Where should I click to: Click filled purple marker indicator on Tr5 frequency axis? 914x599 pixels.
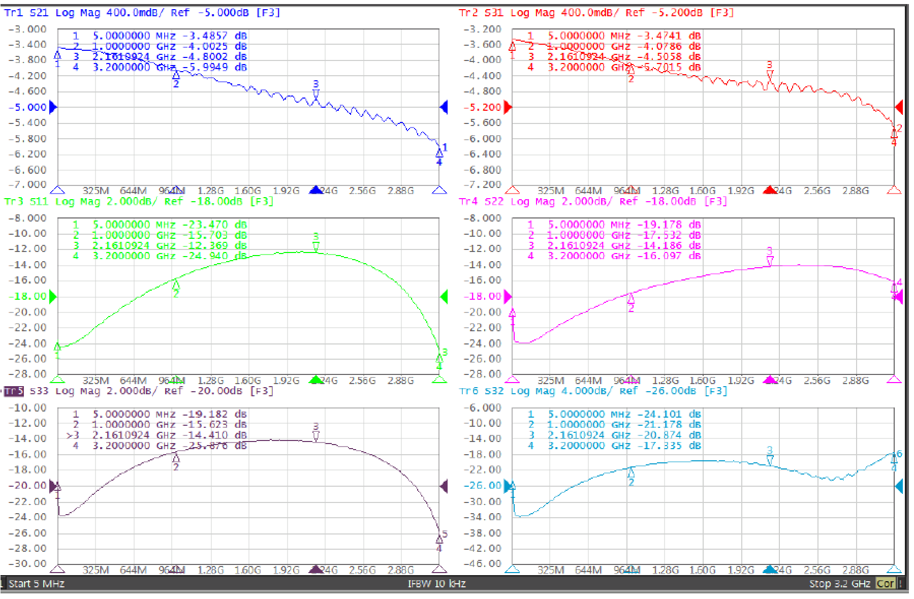316,570
